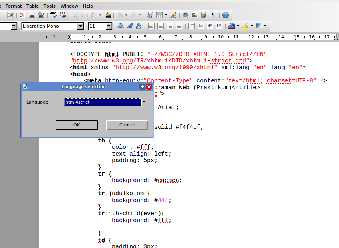
Task: Insert Table icon
Action: pos(159,15)
